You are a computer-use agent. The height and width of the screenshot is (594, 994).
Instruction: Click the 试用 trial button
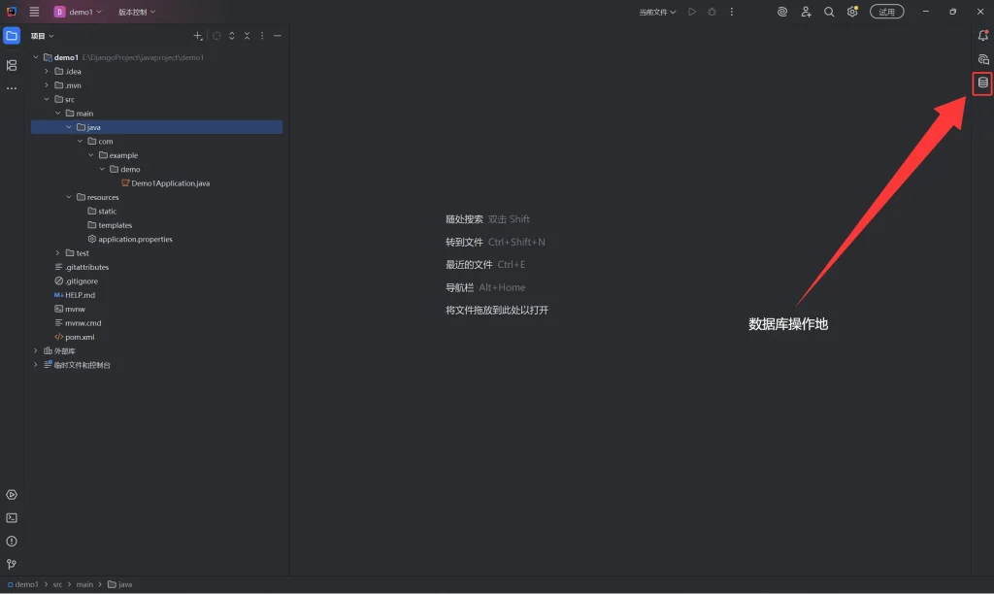click(x=886, y=12)
